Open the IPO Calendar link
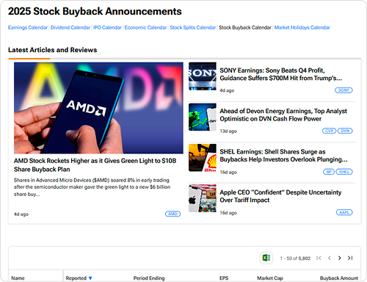 107,27
